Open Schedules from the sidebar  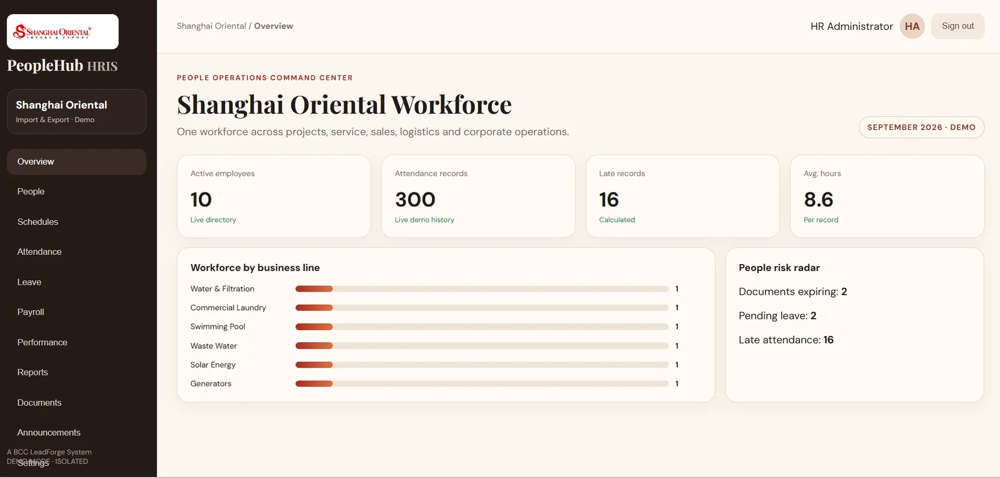point(76,222)
